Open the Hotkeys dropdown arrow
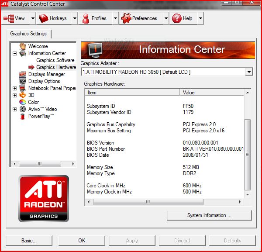Screen dimensions: 262x252 tap(75, 18)
